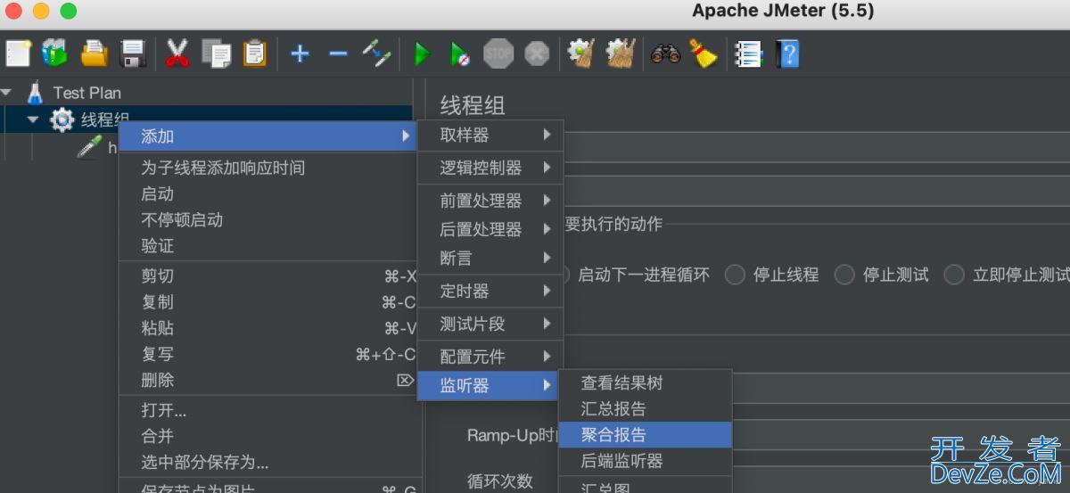Choose 剪切 from the context menu
Image resolution: width=1070 pixels, height=493 pixels.
pos(267,276)
